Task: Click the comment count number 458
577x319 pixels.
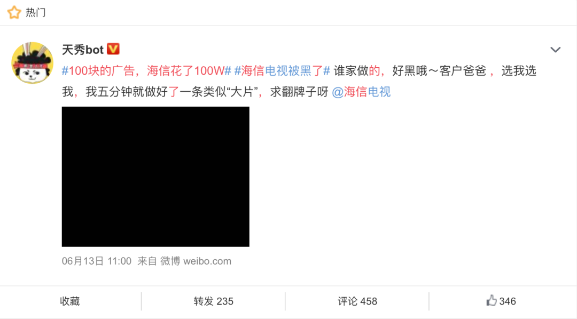Action: click(369, 301)
